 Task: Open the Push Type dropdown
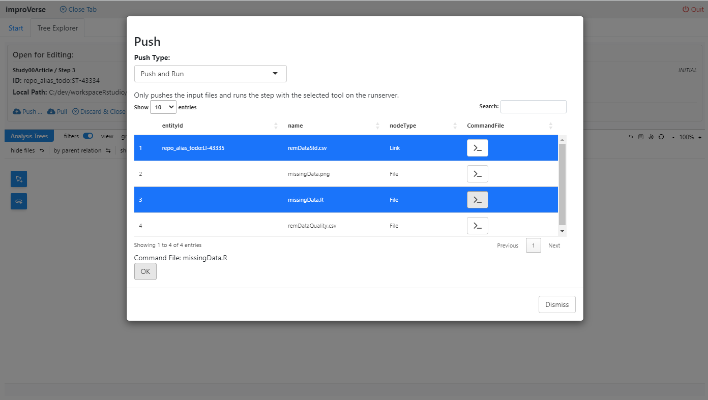(210, 74)
